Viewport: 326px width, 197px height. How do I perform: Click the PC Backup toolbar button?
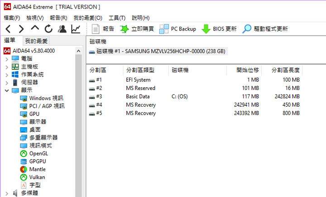(177, 29)
